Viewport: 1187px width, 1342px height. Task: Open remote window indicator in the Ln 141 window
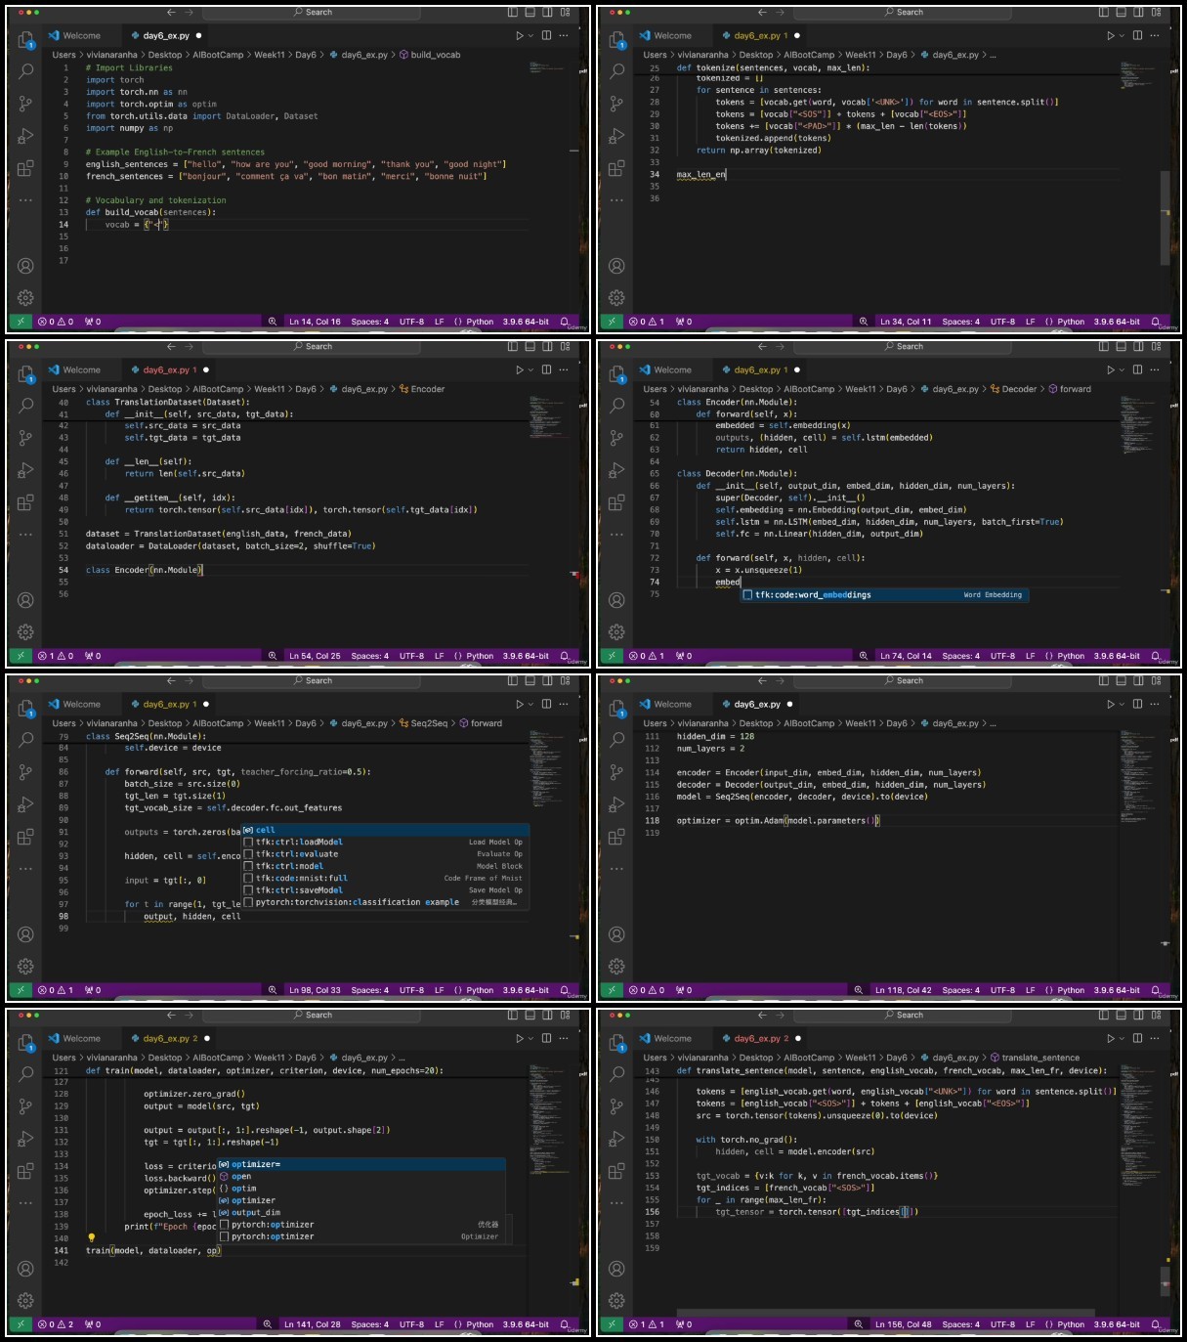pos(21,1324)
